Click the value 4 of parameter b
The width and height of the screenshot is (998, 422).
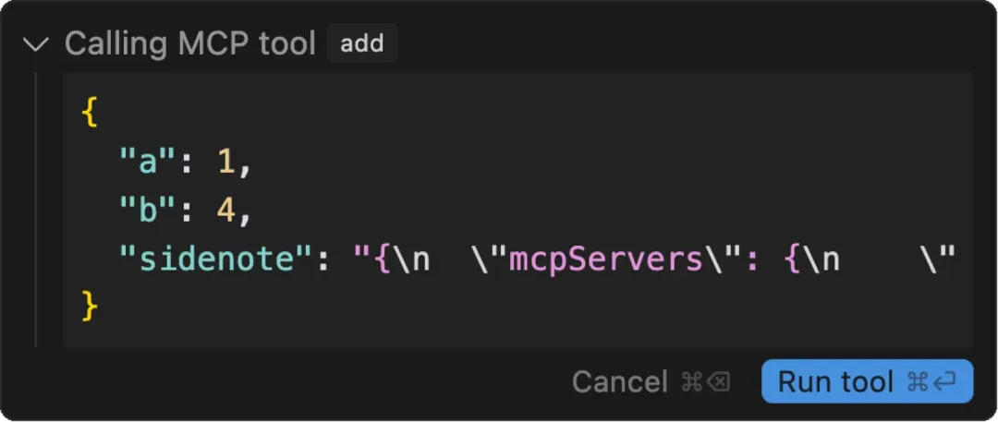pos(225,211)
